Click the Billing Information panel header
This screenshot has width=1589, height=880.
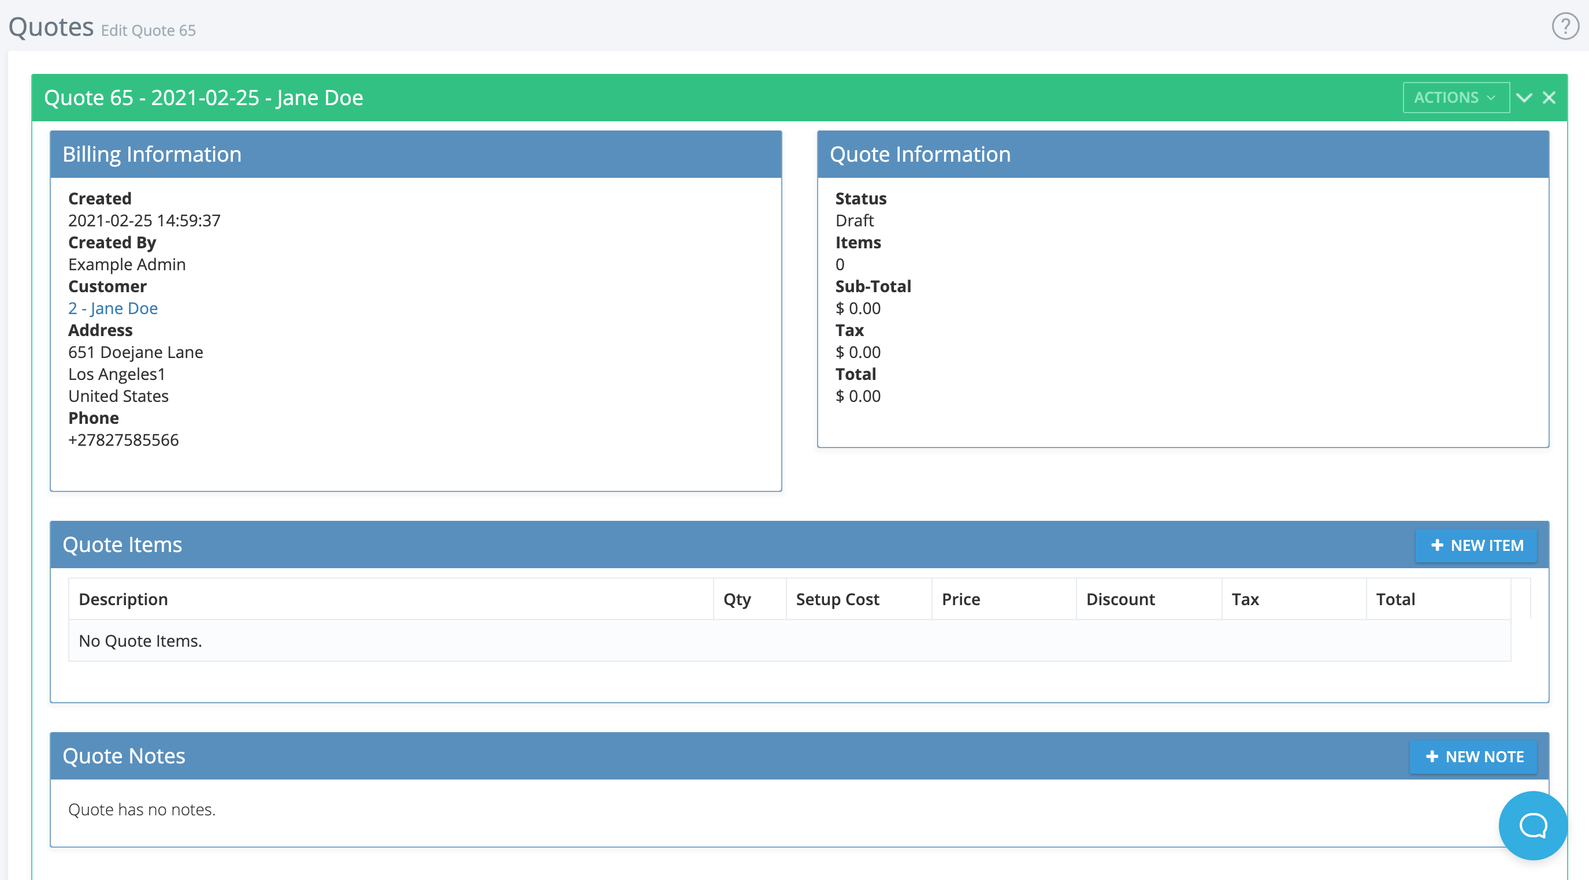click(153, 154)
